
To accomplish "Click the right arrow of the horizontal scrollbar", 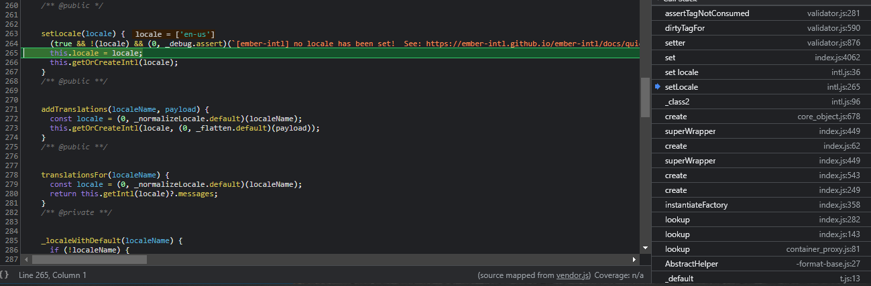I will pos(634,259).
